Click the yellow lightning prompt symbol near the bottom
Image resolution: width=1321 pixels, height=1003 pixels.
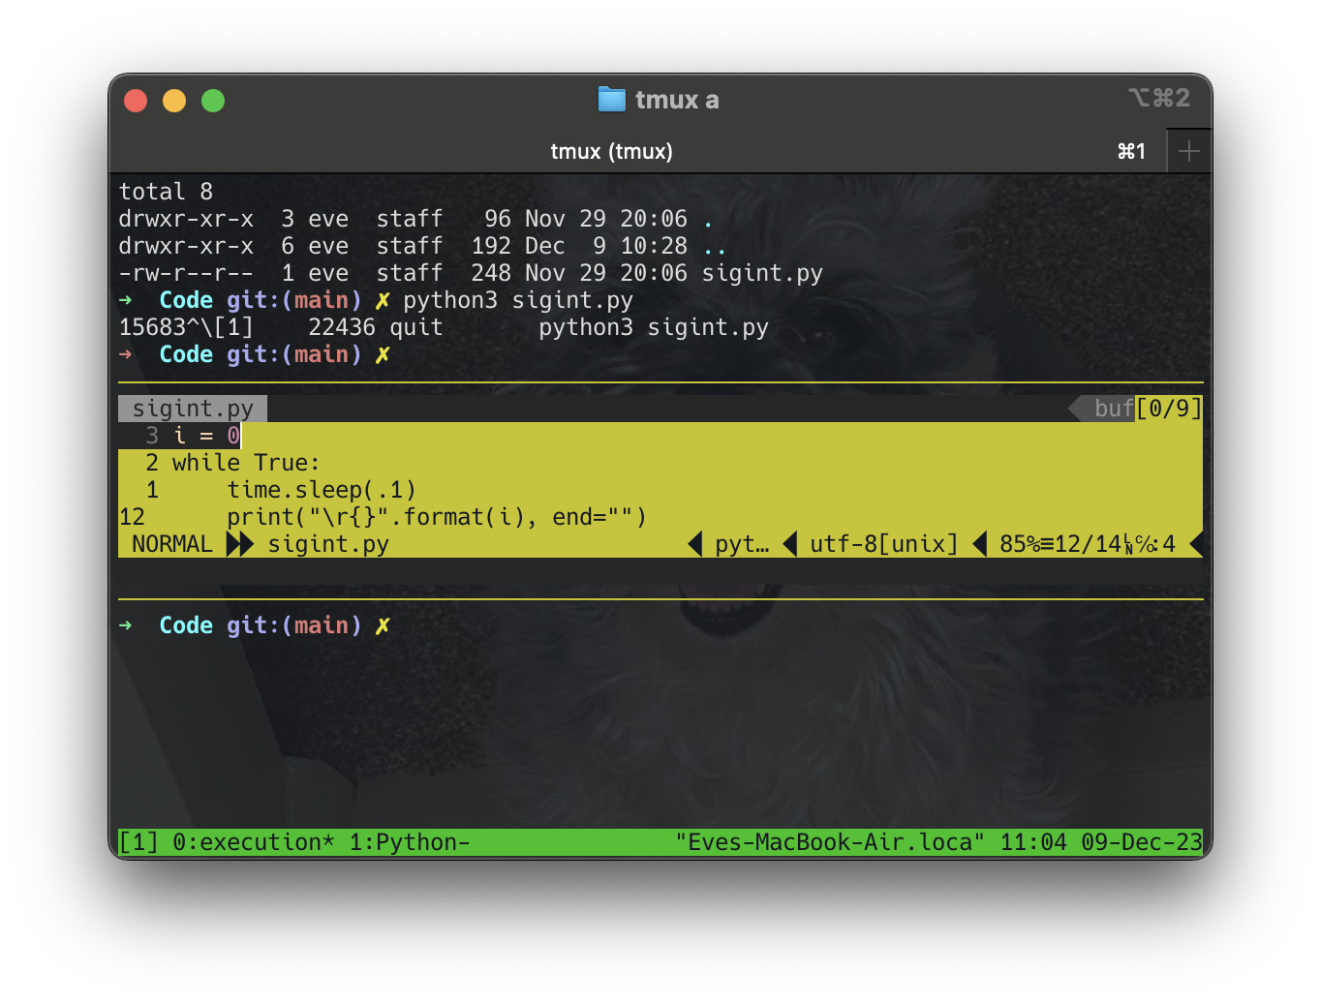point(384,625)
